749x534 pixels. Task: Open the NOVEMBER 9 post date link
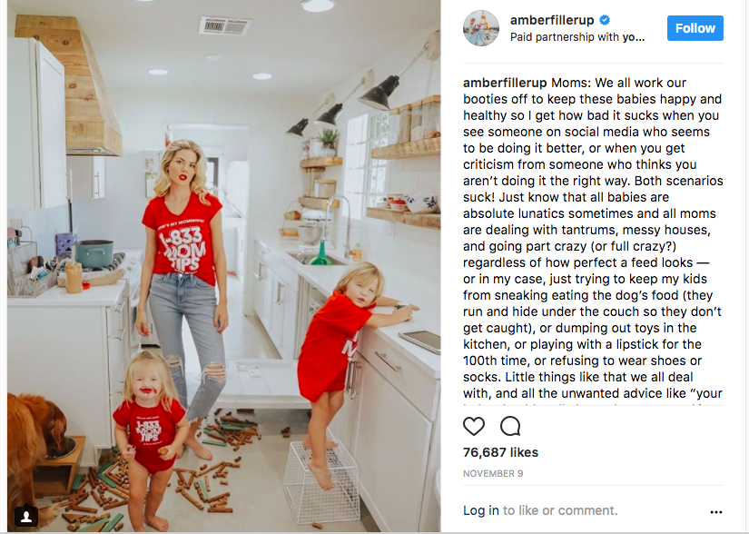pos(493,473)
